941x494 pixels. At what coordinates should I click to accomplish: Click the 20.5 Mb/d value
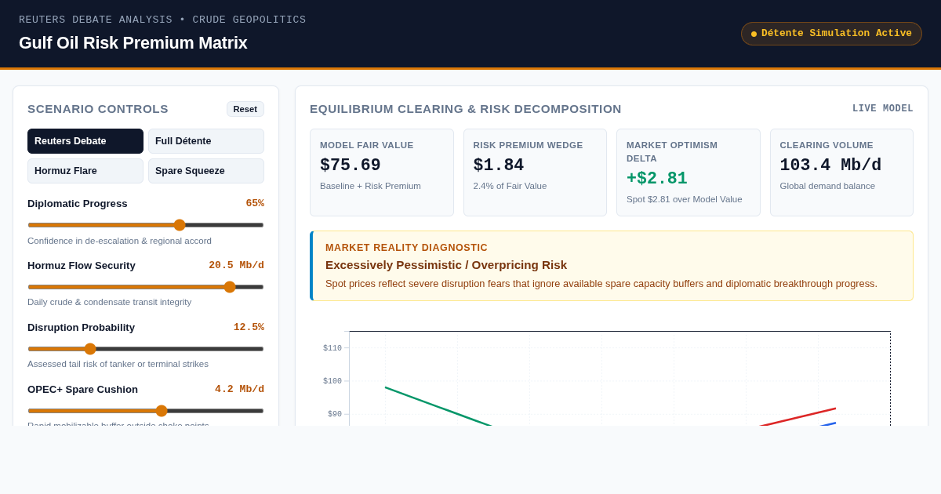point(236,266)
